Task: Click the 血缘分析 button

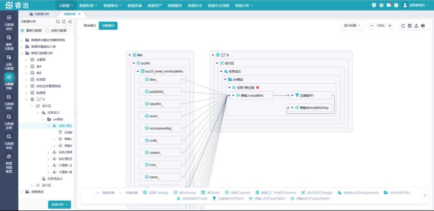Action: pyautogui.click(x=59, y=204)
